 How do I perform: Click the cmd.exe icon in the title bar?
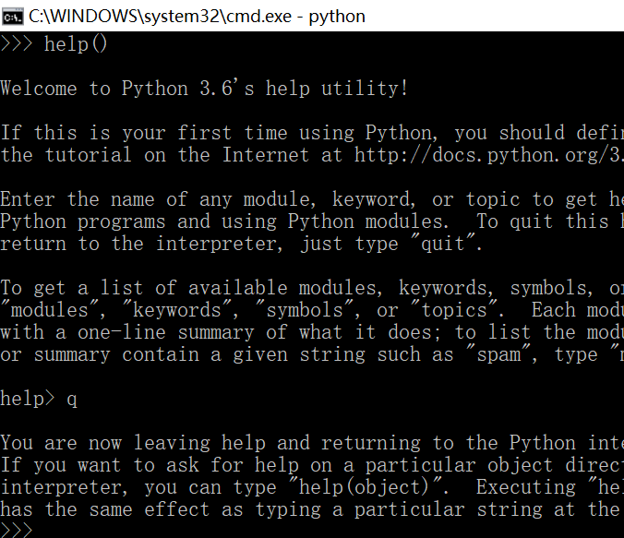pos(14,16)
